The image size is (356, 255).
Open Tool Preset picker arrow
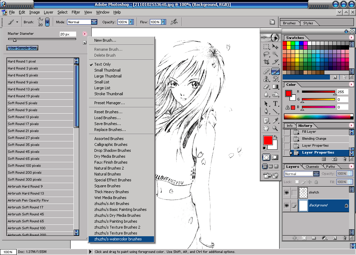click(17, 22)
